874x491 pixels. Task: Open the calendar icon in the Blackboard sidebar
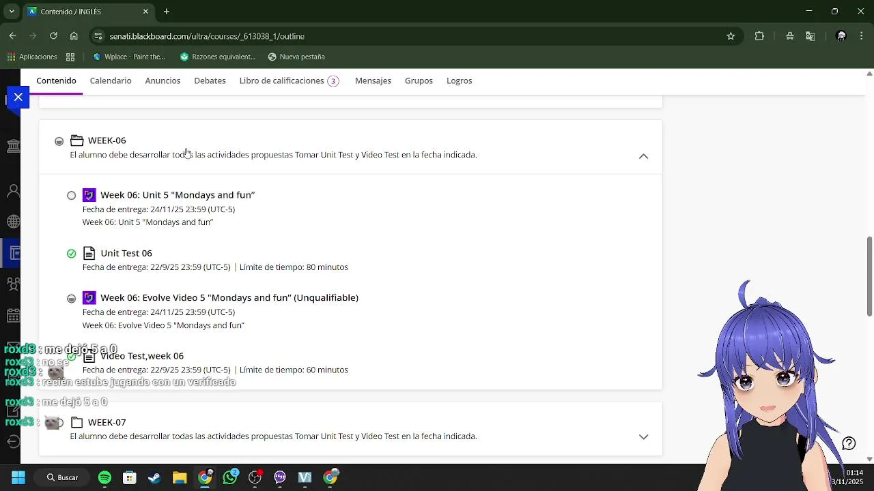point(13,316)
